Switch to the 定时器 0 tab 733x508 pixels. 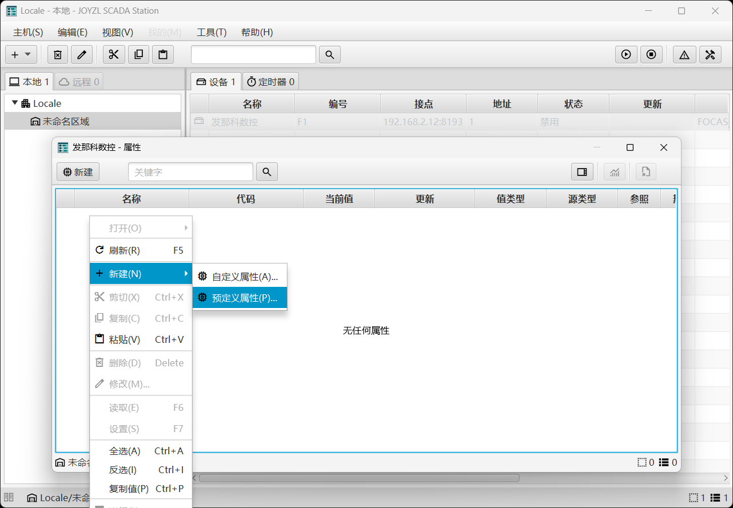point(270,82)
